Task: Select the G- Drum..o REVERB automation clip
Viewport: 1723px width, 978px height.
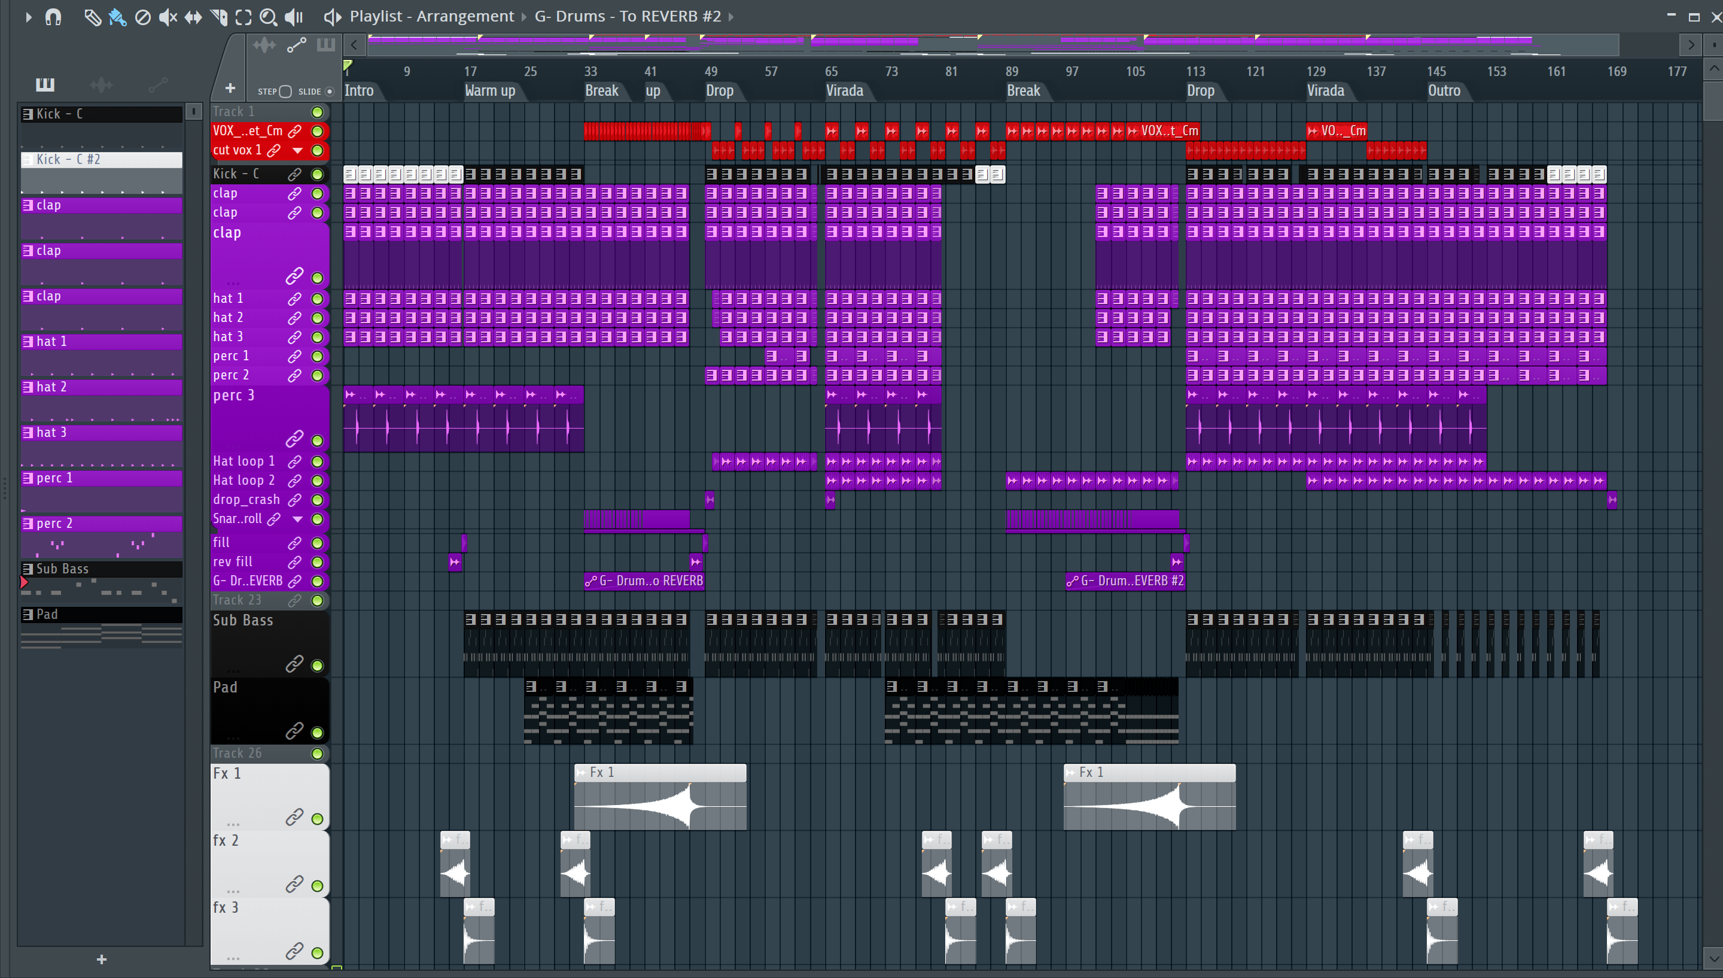Action: [644, 581]
